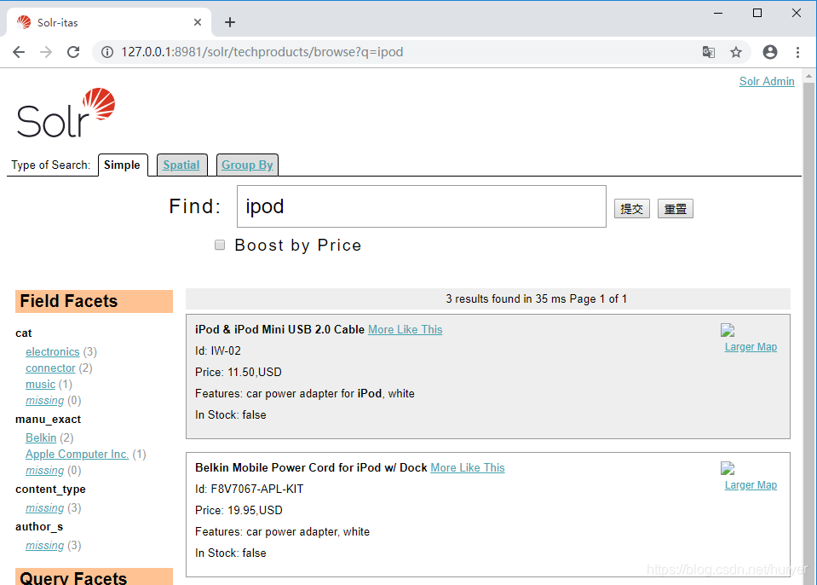Image resolution: width=817 pixels, height=585 pixels.
Task: Click the results count text '3 results found in 35 ms Page 1 of 1'
Action: point(536,299)
